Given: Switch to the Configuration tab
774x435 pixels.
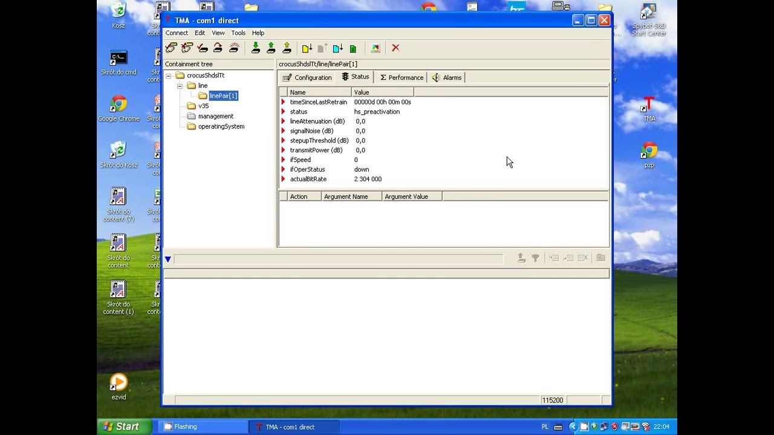Looking at the screenshot, I should tap(307, 77).
